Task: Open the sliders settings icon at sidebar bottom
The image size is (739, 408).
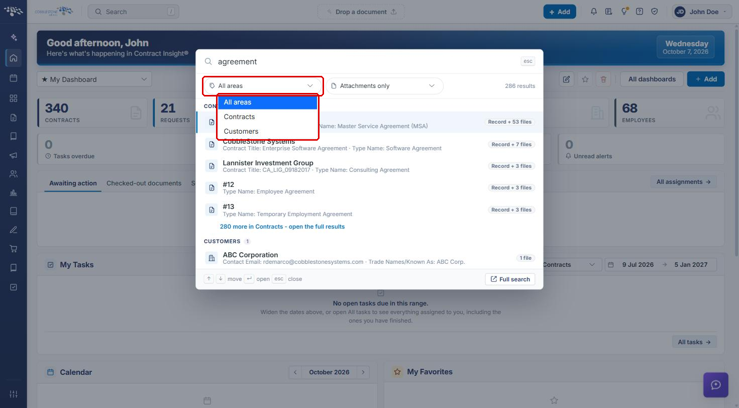Action: [14, 394]
